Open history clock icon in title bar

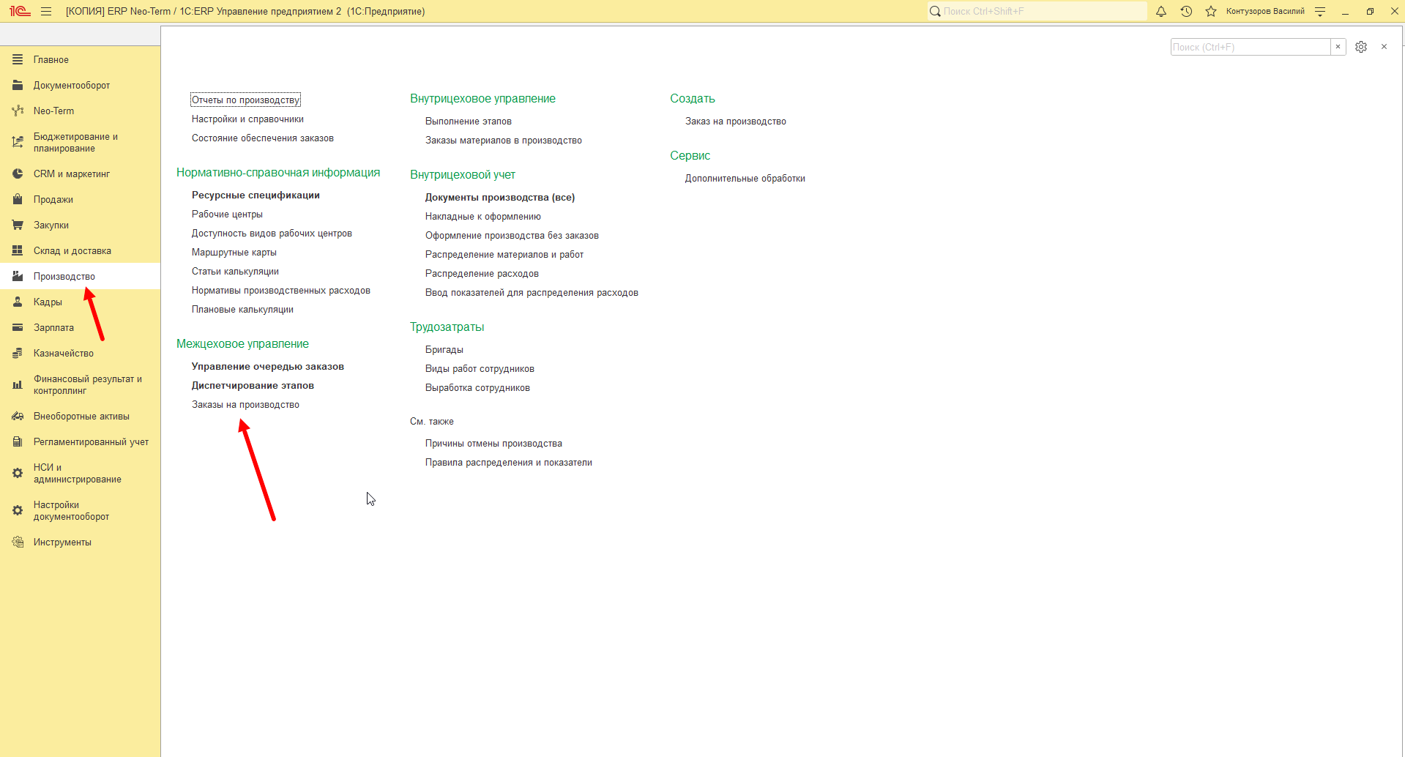1186,11
